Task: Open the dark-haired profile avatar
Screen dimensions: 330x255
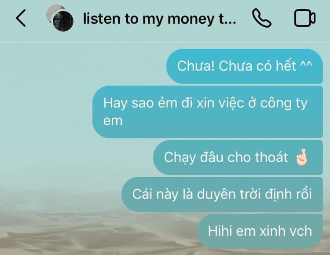Action: pyautogui.click(x=63, y=21)
